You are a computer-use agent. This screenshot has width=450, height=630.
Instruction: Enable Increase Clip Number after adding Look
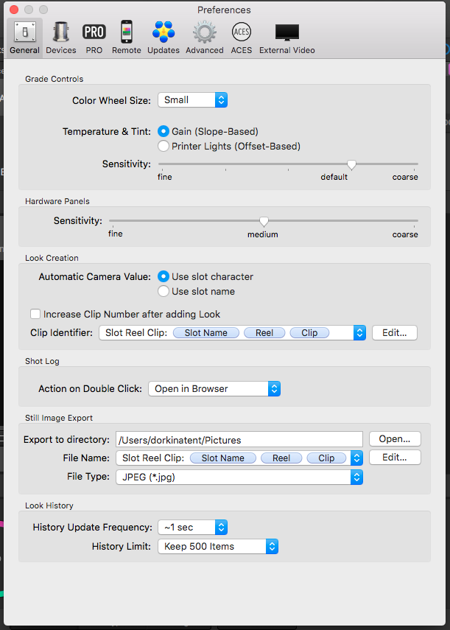tap(35, 314)
